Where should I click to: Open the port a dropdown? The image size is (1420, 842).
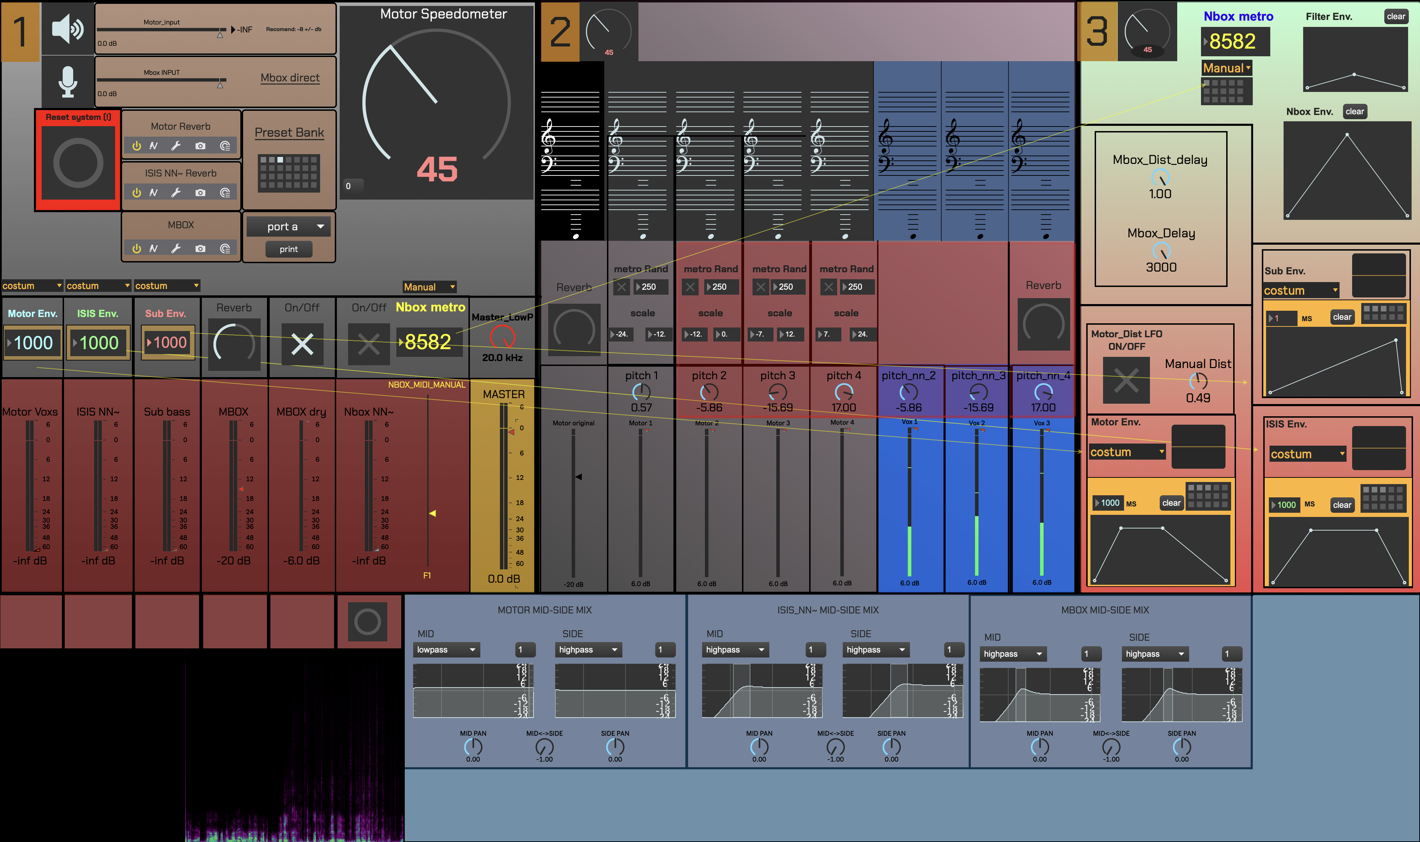tap(288, 227)
